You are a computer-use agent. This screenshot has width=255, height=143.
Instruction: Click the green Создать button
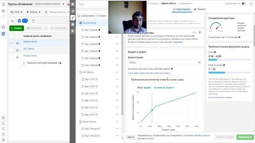pyautogui.click(x=17, y=28)
